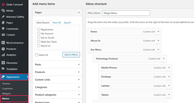Switch to the Search tab
Viewport: 194px width, 103px height.
click(67, 23)
